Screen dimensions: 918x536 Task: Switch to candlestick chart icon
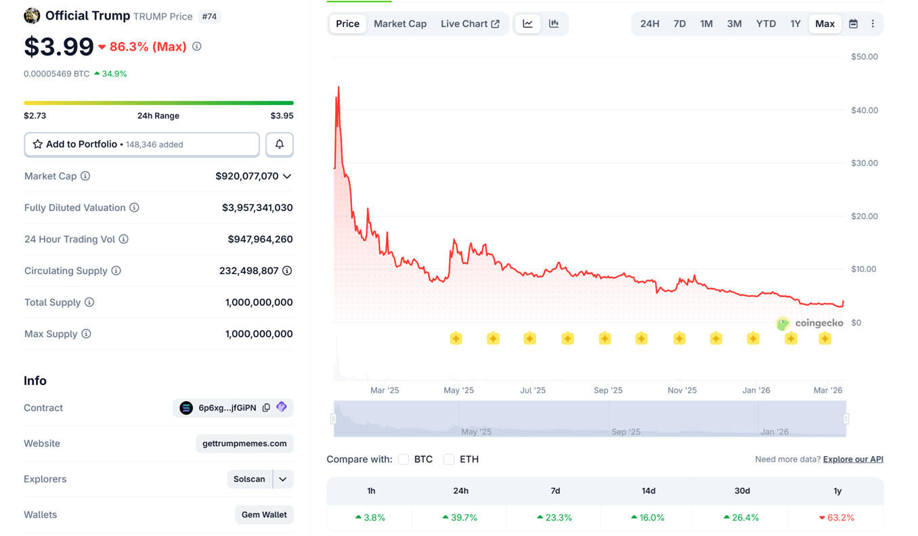click(554, 24)
